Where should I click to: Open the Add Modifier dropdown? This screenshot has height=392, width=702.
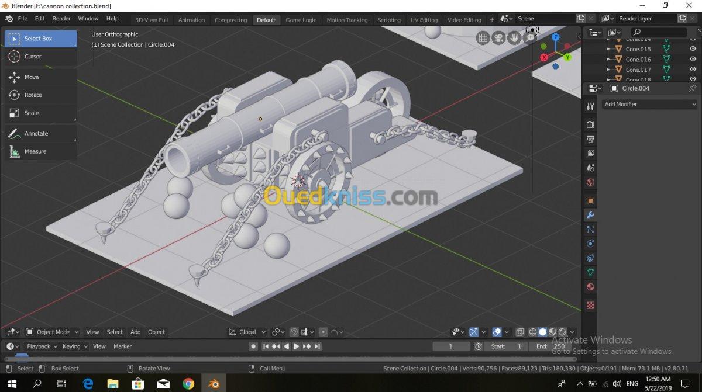coord(650,105)
